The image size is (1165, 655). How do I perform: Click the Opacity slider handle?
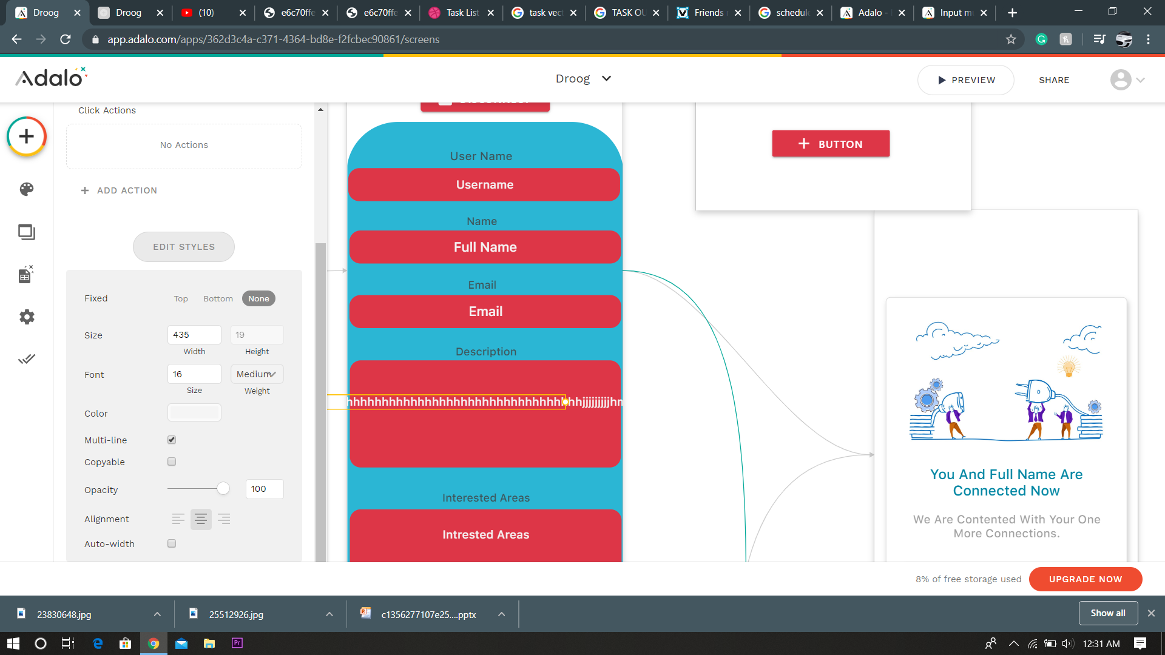(223, 489)
